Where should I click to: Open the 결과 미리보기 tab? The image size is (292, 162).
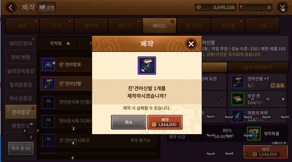point(258,67)
